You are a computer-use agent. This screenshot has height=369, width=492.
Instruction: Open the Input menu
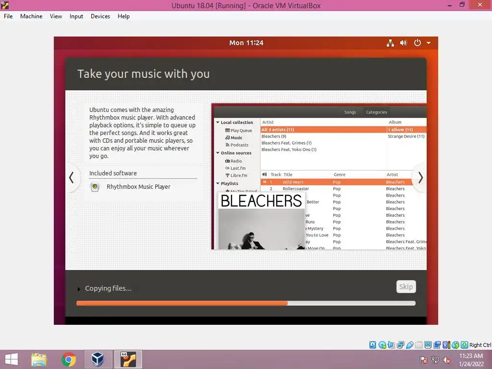[x=76, y=16]
